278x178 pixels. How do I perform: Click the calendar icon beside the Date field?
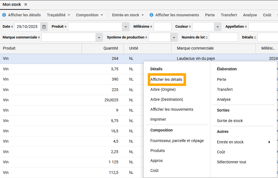click(x=44, y=27)
